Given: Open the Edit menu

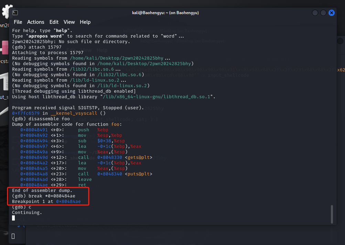Looking at the screenshot, I should tap(54, 22).
